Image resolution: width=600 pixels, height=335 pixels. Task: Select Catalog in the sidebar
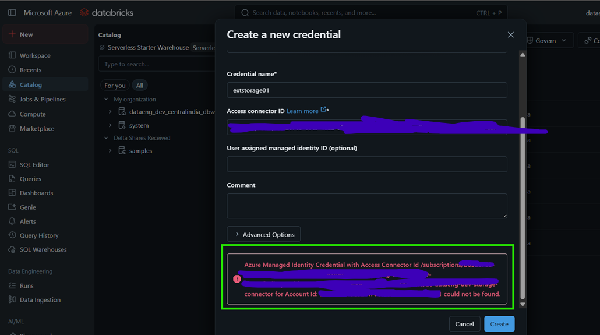(x=45, y=84)
